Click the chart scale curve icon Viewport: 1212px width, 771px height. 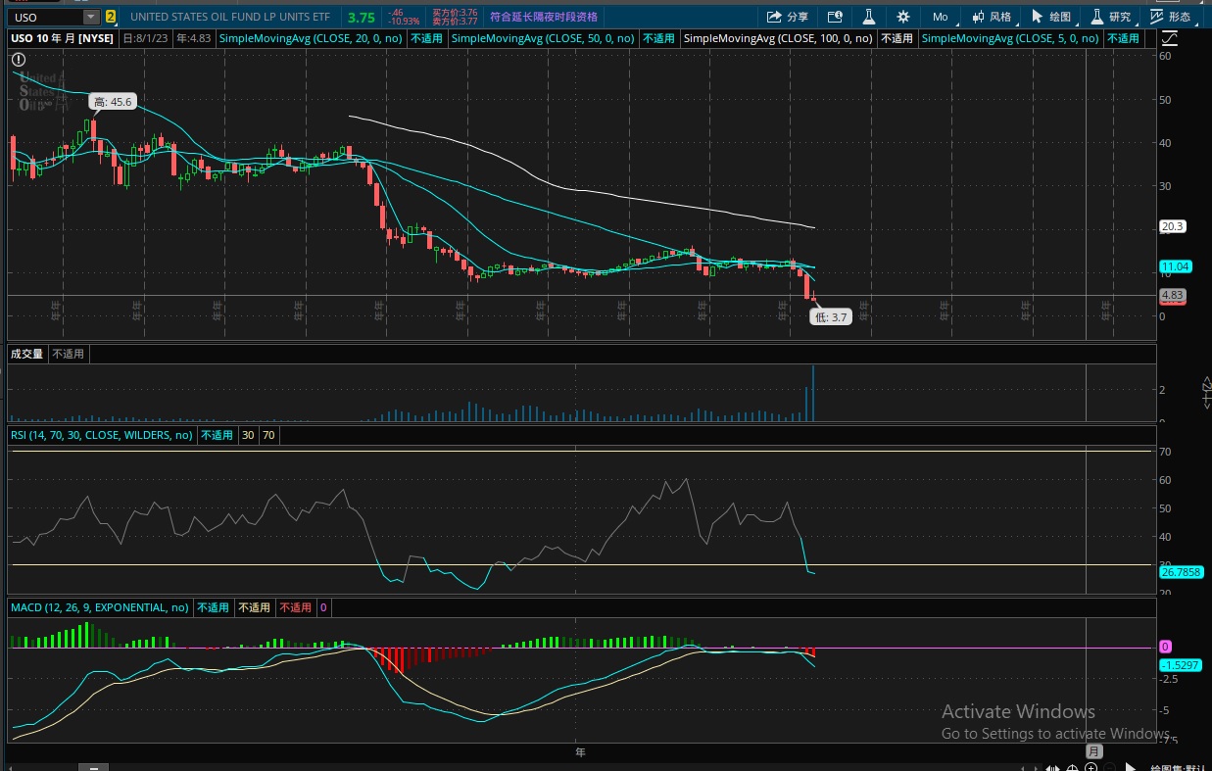(x=1170, y=38)
